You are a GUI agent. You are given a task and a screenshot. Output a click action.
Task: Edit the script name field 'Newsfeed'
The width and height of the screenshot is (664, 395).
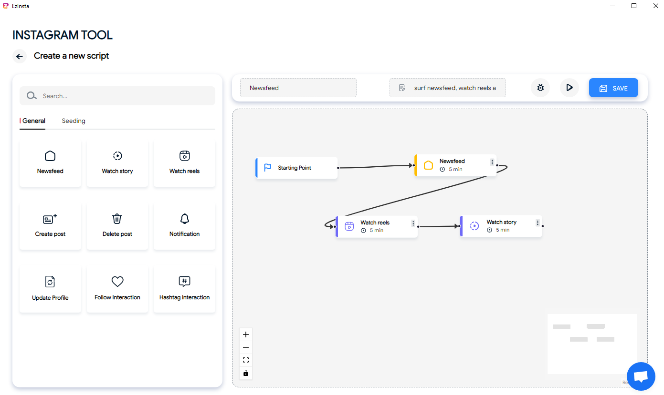pos(298,88)
